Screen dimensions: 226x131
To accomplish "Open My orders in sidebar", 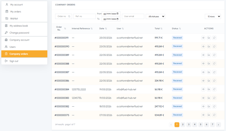I will [24, 11].
